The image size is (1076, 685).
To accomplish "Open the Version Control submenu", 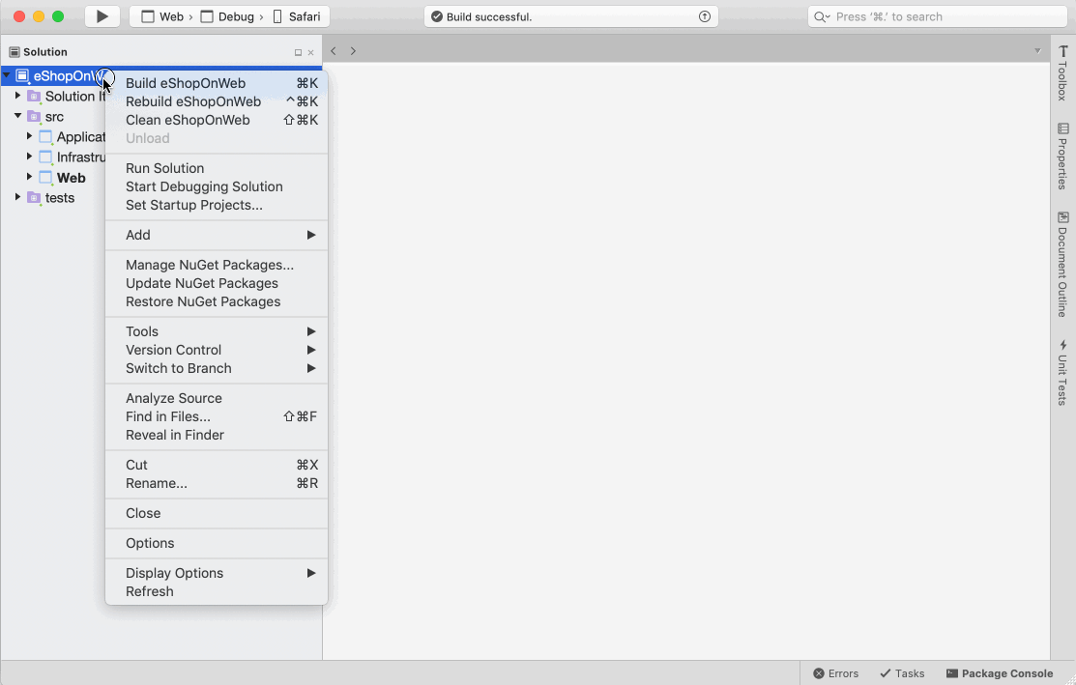I will pos(217,350).
